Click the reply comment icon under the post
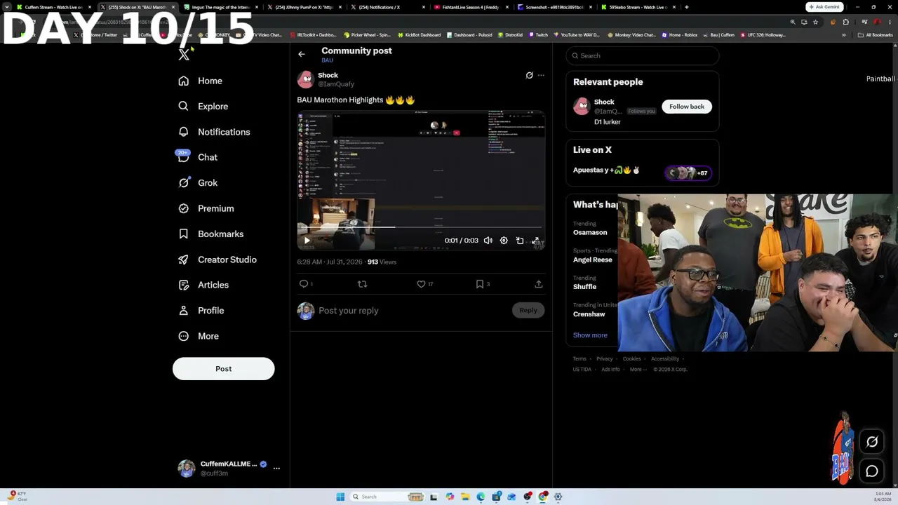The image size is (898, 505). (304, 284)
